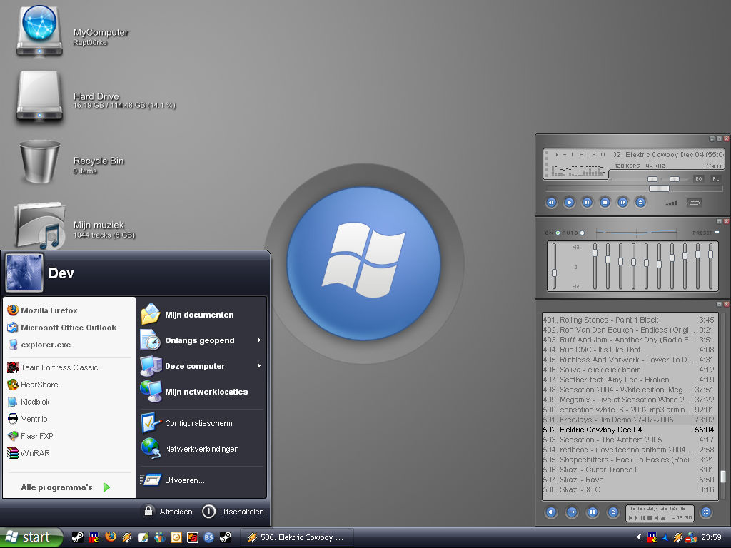
Task: Select playlist track 503. Sensation - The Anthem 2005
Action: (x=628, y=440)
